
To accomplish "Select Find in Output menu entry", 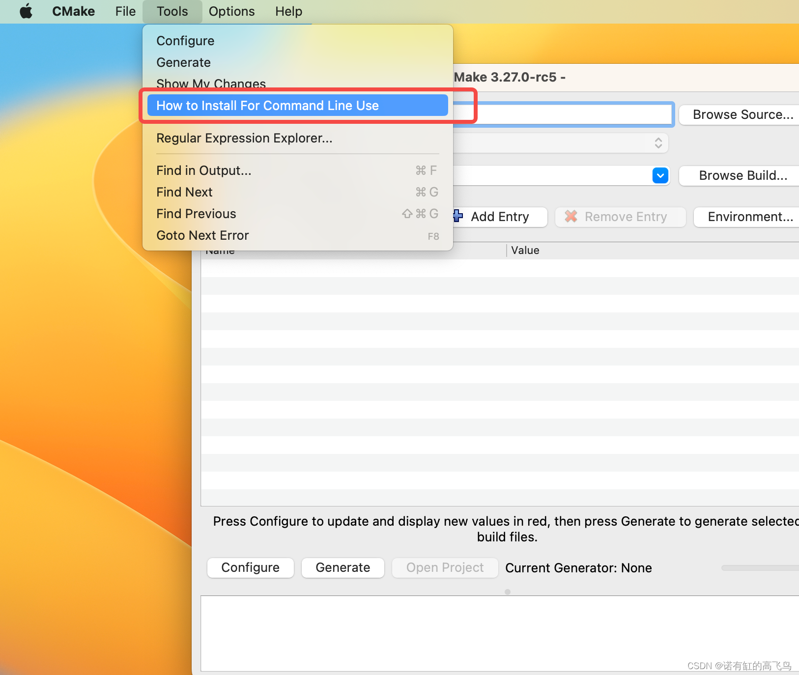I will tap(297, 170).
